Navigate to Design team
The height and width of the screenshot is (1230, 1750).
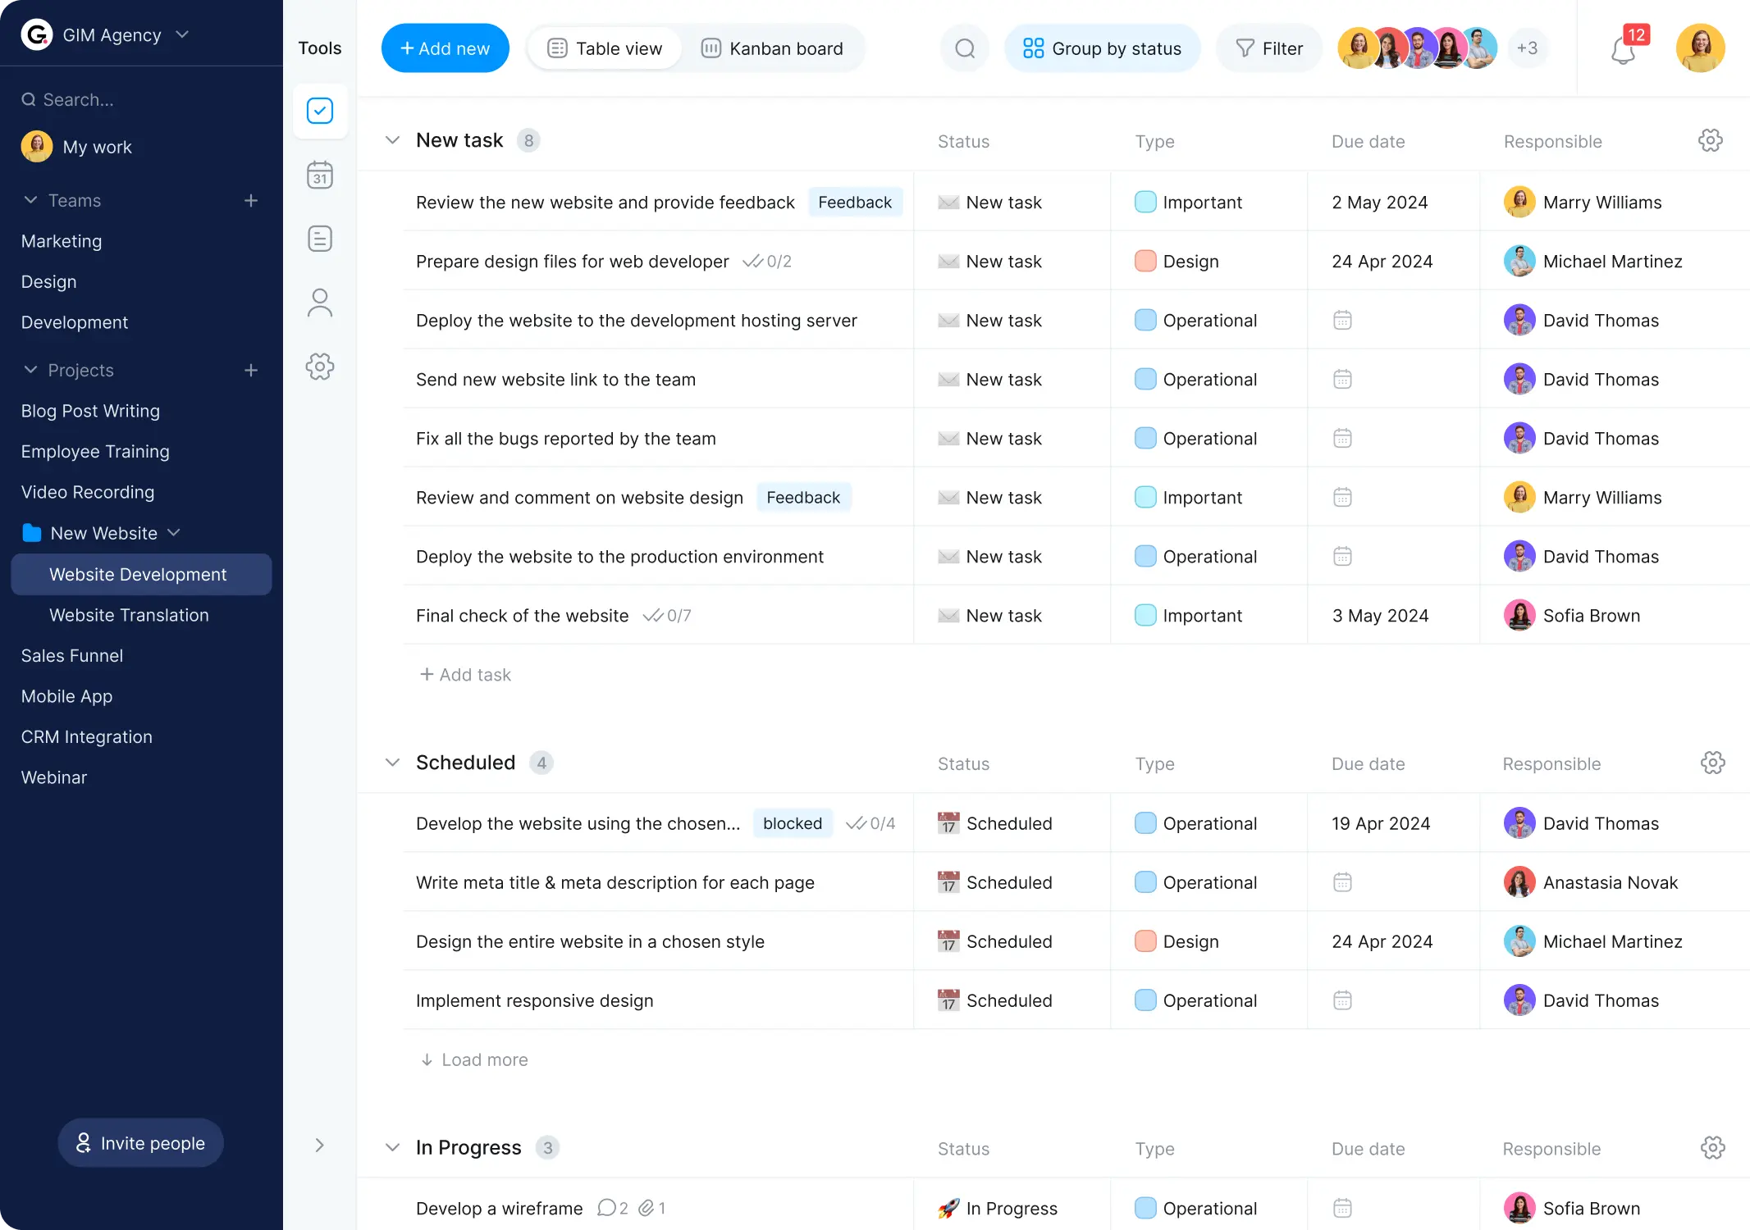(x=49, y=281)
